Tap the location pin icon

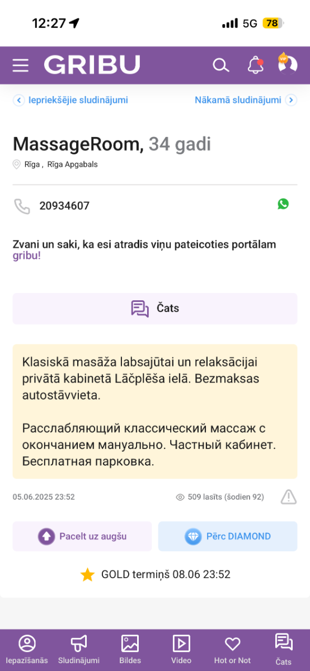tap(16, 164)
